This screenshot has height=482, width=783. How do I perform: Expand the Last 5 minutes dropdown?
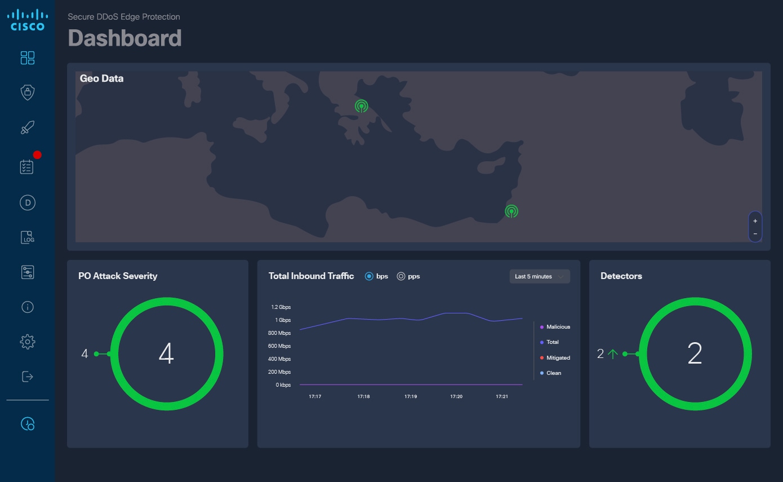[539, 276]
